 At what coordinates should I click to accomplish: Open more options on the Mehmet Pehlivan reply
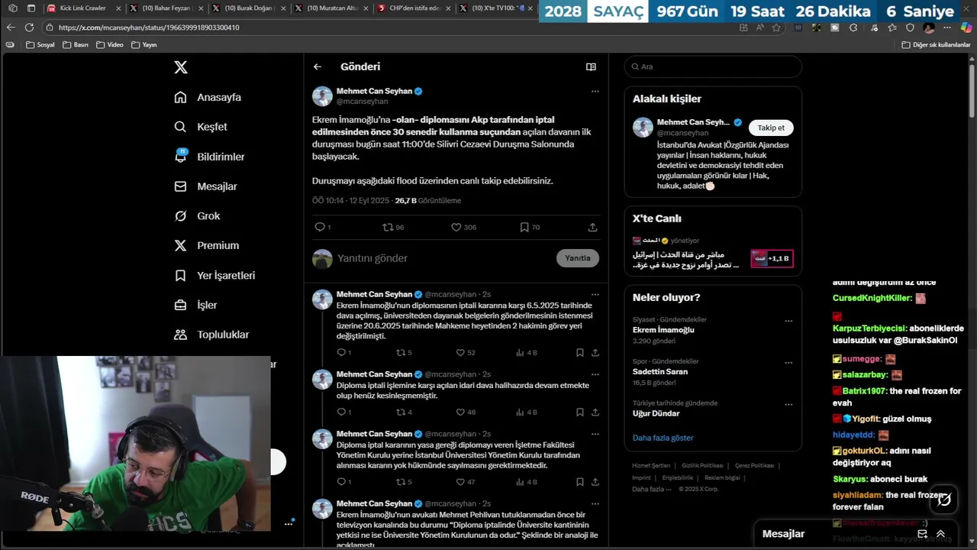(595, 504)
